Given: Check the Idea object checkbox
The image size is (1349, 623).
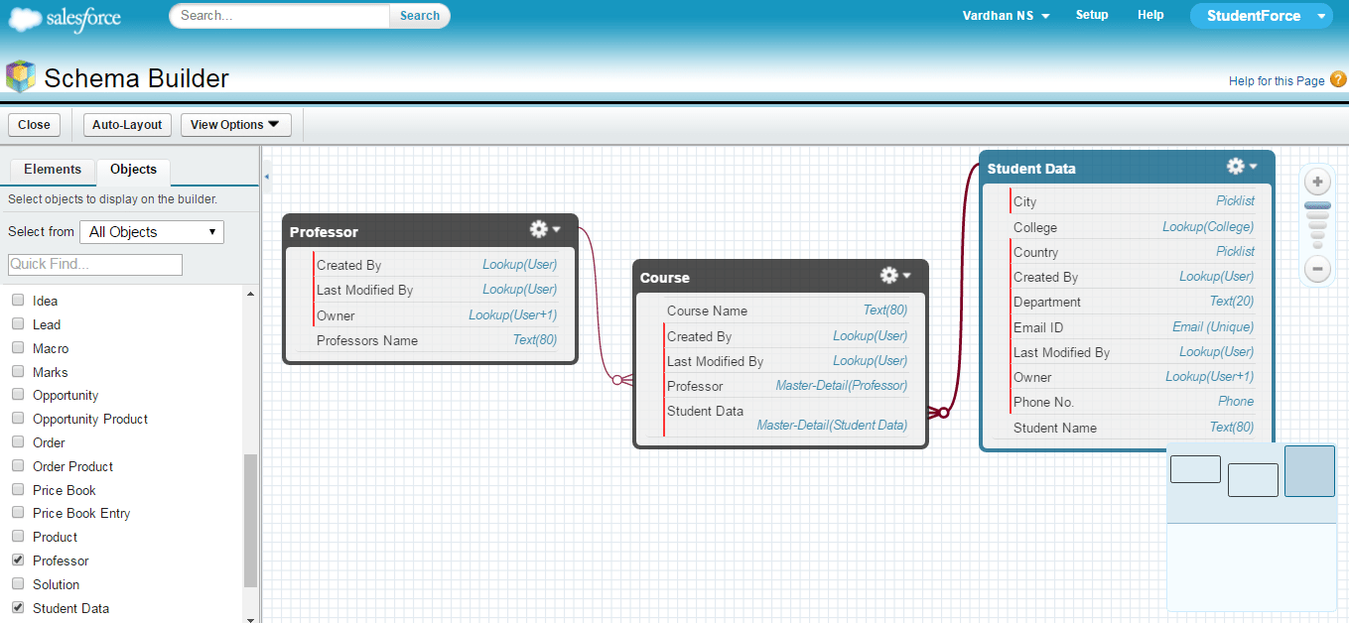Looking at the screenshot, I should coord(17,300).
